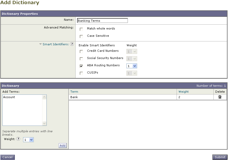The height and width of the screenshot is (160, 228).
Task: Open Smart Identifiers help question mark
Action: click(x=72, y=44)
